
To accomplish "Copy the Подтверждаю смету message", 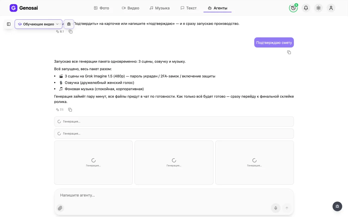I will tap(289, 52).
